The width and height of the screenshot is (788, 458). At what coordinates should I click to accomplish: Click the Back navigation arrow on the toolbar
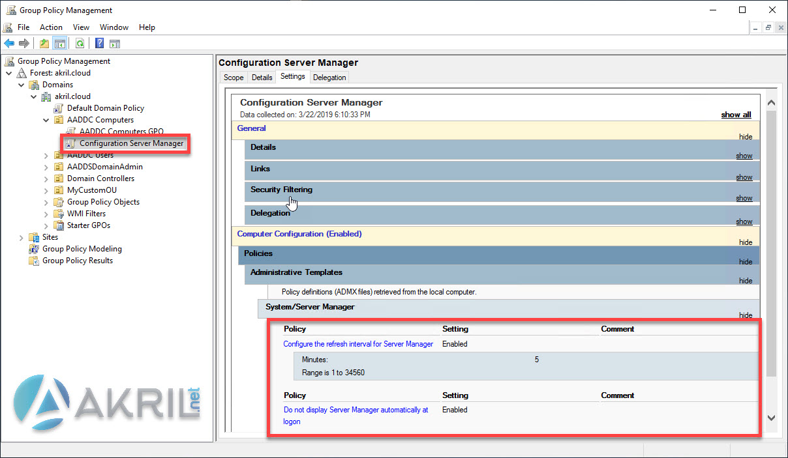pos(9,43)
